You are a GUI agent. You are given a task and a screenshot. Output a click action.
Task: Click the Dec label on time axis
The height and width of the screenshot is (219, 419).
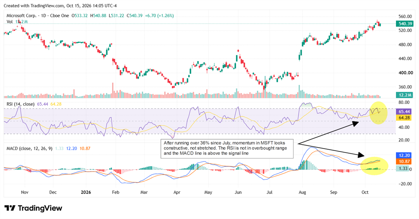(53, 192)
